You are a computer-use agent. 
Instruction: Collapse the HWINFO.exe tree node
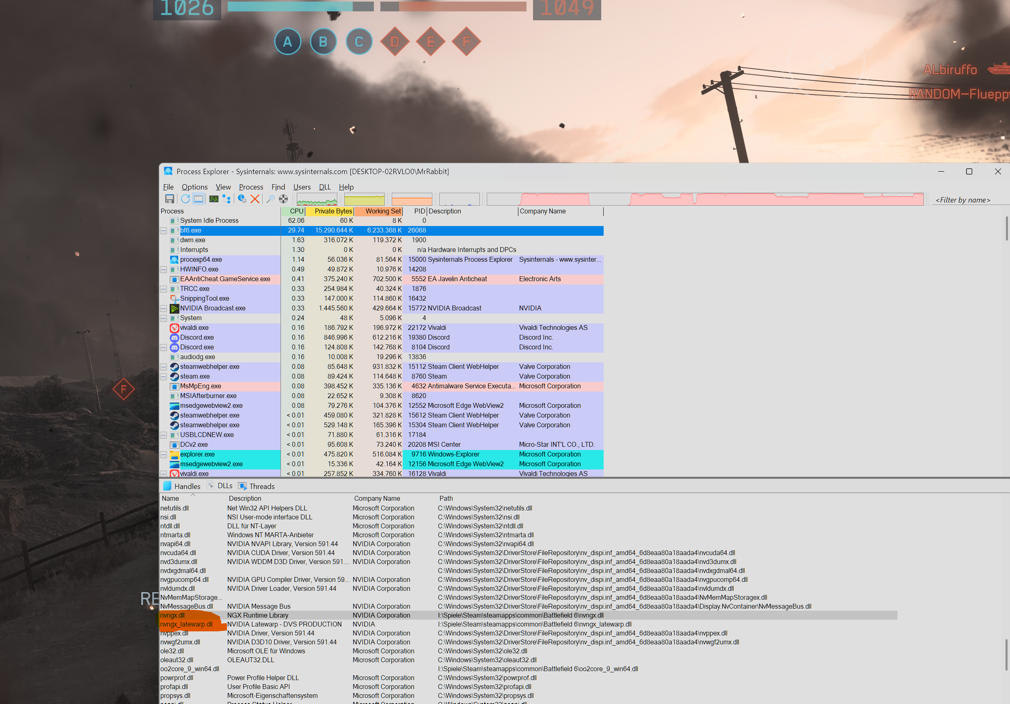(163, 269)
